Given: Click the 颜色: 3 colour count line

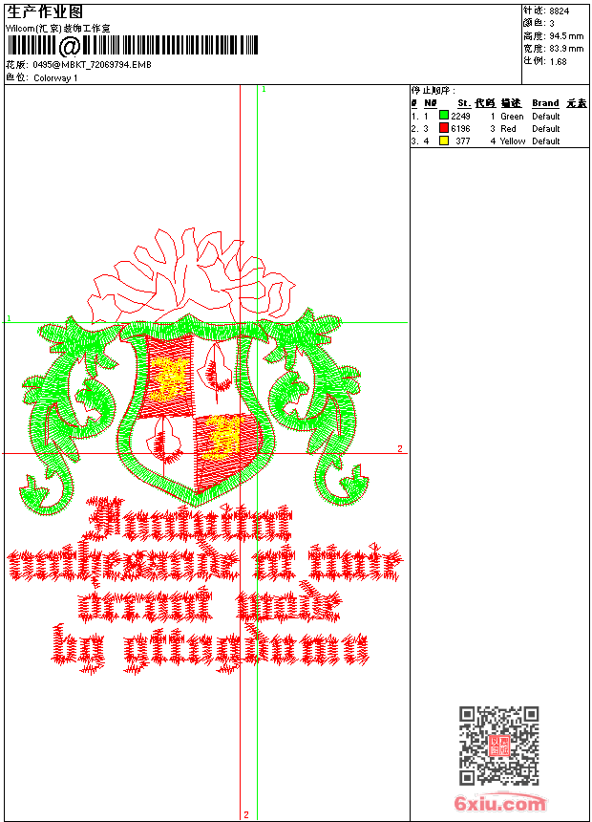Looking at the screenshot, I should click(538, 23).
